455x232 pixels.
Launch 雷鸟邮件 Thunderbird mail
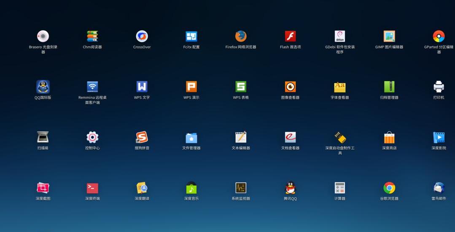(439, 188)
